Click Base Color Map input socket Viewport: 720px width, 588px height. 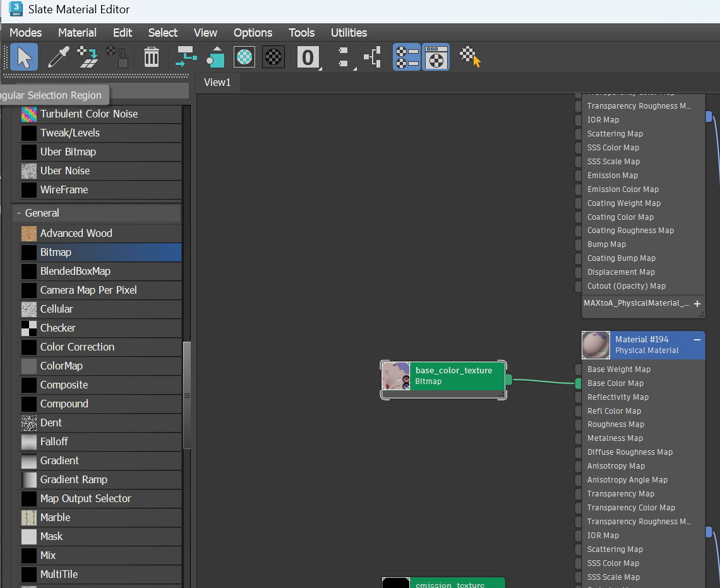[x=578, y=383]
